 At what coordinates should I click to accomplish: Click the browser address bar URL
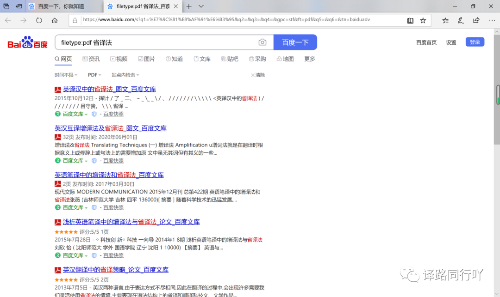[x=226, y=20]
